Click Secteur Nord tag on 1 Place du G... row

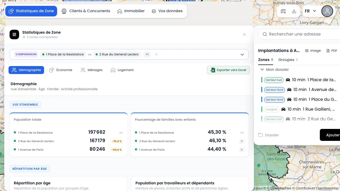click(274, 99)
